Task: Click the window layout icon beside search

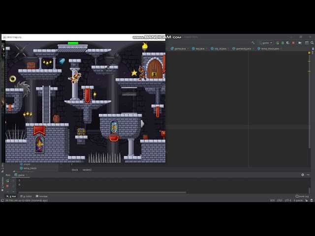Action: [x=307, y=43]
